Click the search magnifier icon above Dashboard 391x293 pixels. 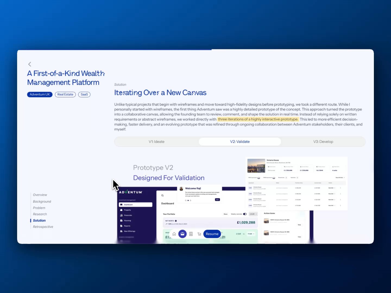tap(162, 195)
